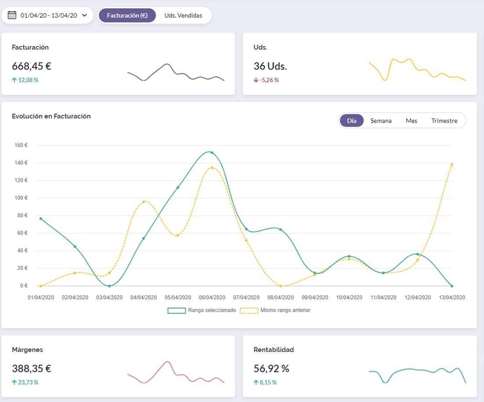Click the selected-range peak point on 06/04/2020
The image size is (484, 402).
tap(212, 153)
